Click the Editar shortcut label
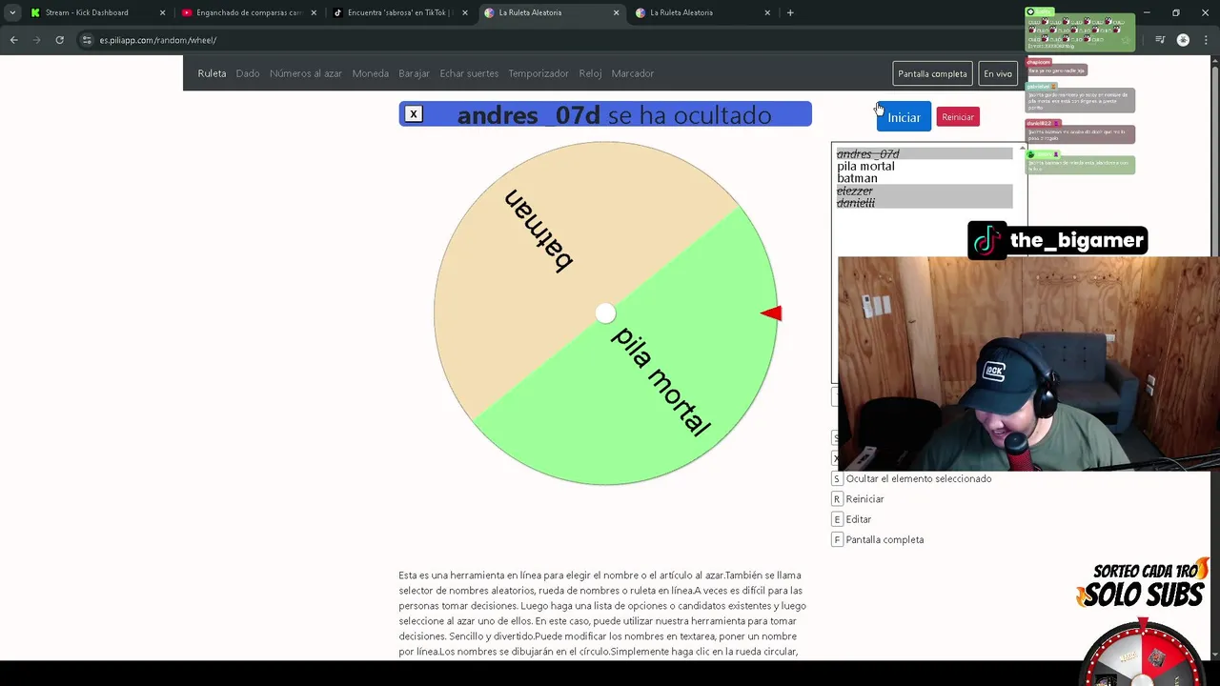The width and height of the screenshot is (1220, 686). click(x=859, y=519)
